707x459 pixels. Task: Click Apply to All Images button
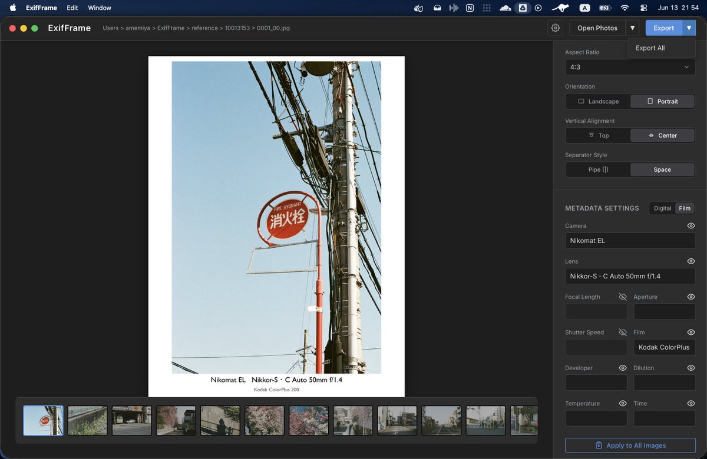point(630,445)
